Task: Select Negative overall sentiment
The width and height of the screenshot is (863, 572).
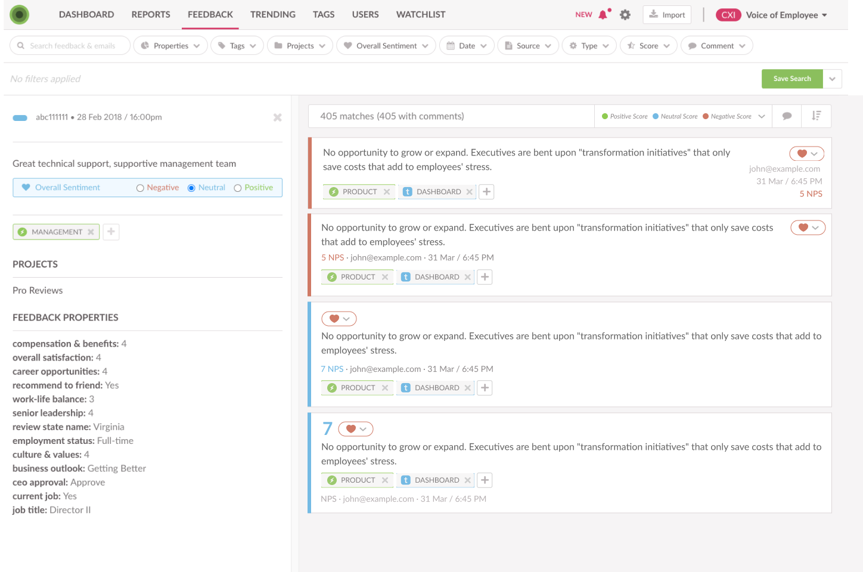Action: coord(140,188)
